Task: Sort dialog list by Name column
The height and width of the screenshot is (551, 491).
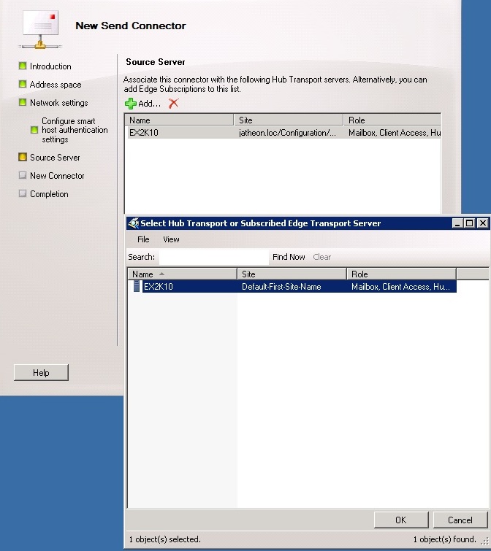Action: point(182,274)
